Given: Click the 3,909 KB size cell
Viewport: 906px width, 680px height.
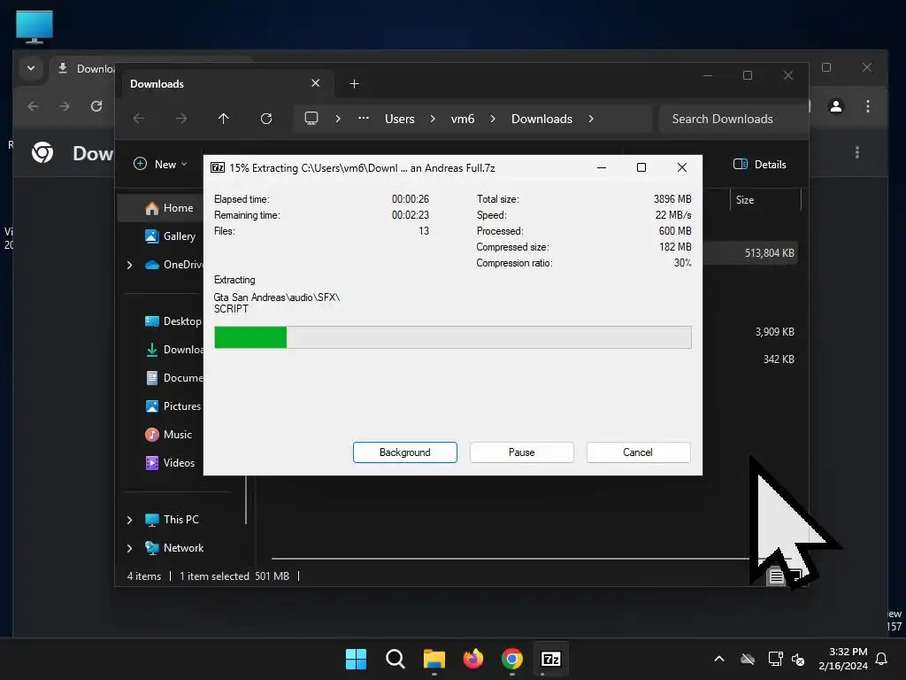Looking at the screenshot, I should (x=774, y=332).
